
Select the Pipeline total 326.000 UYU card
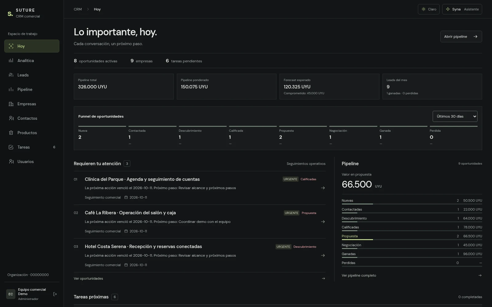[124, 87]
